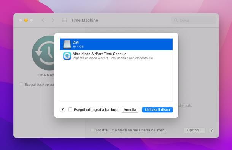Image resolution: width=232 pixels, height=150 pixels.
Task: Enable Esegui crittografia backup checkbox
Action: pyautogui.click(x=70, y=109)
